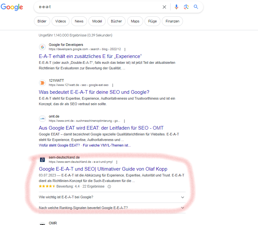258x225 pixels.
Task: Open sitelink 'Für welche YMYL-Themen ist...'
Action: (107, 145)
